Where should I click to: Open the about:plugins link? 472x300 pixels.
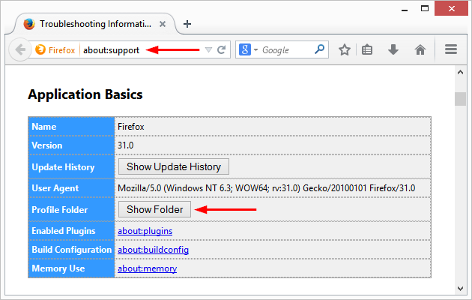coord(145,231)
